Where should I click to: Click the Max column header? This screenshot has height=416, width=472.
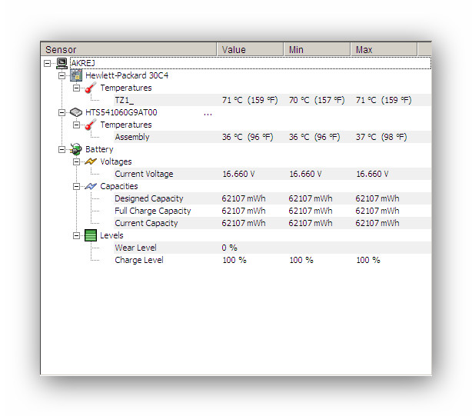pyautogui.click(x=384, y=49)
